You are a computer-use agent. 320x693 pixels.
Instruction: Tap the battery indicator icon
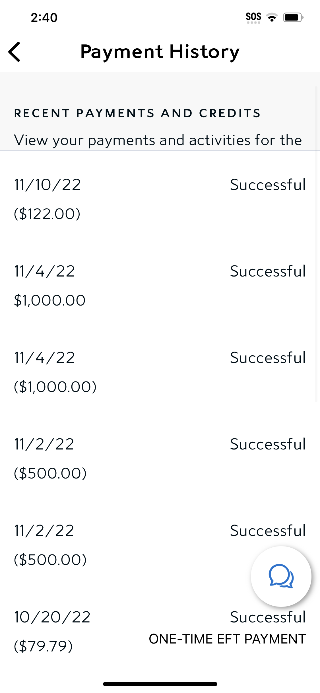tap(293, 18)
